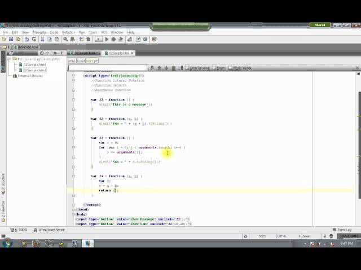The image size is (361, 270).
Task: Open the Refactor menu
Action: [x=69, y=33]
